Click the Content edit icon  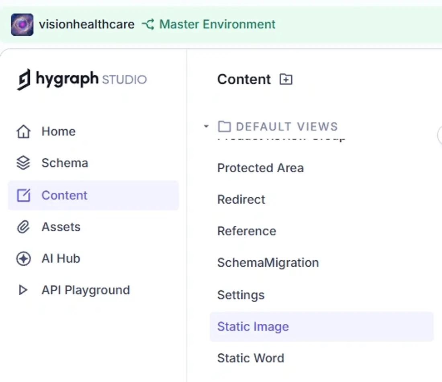coord(23,195)
